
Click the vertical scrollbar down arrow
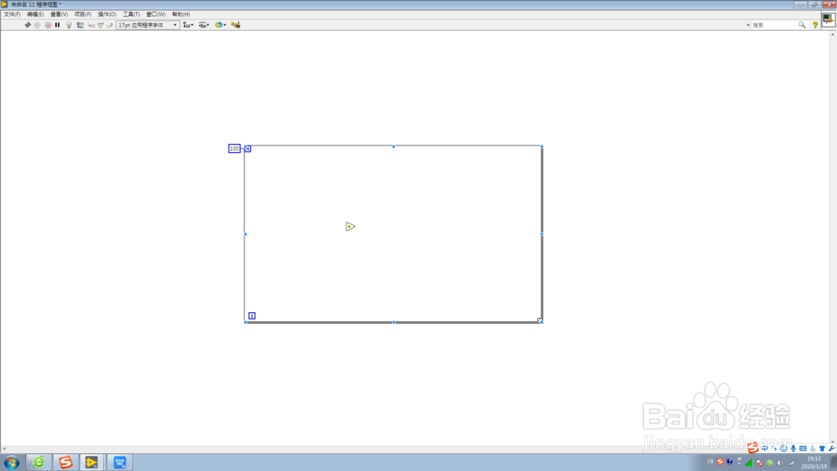click(832, 443)
